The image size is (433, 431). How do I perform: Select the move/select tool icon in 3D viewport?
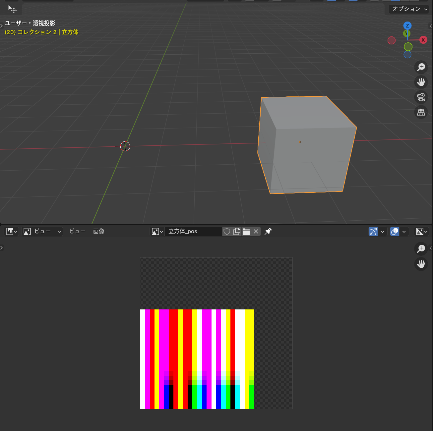coord(12,9)
